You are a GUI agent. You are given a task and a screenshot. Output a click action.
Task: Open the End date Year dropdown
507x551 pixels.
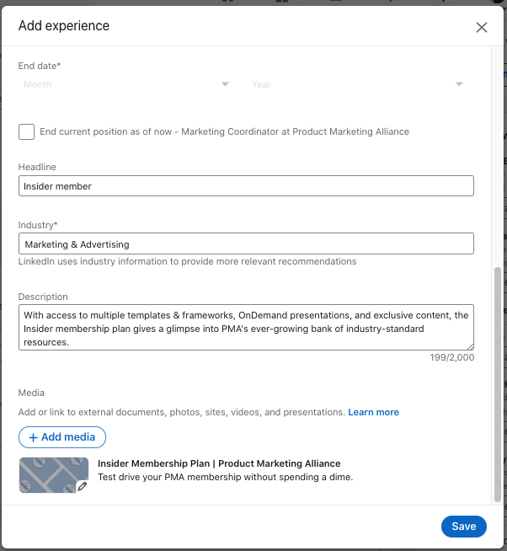pos(357,84)
